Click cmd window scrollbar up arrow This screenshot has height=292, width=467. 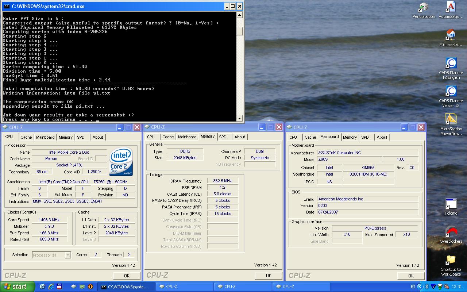[239, 15]
